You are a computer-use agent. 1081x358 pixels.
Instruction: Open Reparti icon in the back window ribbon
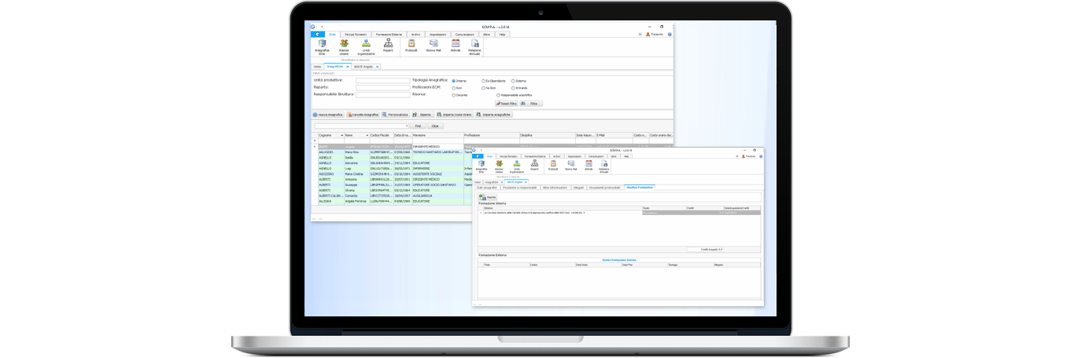pos(388,46)
